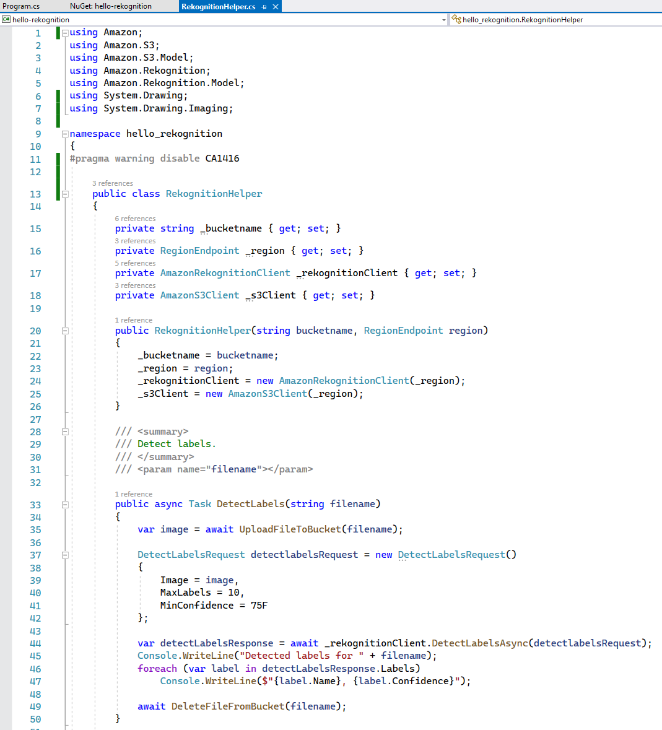Click the DeleteFileFromBucket call on line 49

tap(228, 706)
